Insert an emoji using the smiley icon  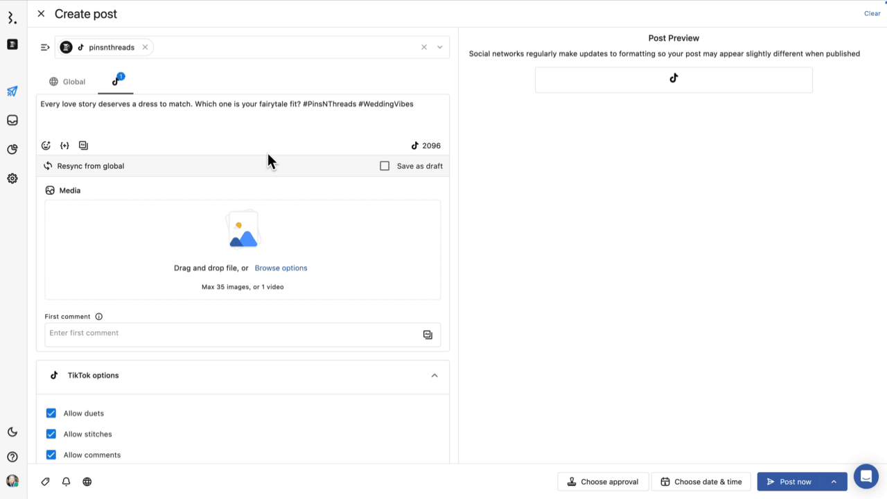click(x=46, y=146)
